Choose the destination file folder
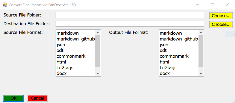The image size is (235, 103). [221, 24]
